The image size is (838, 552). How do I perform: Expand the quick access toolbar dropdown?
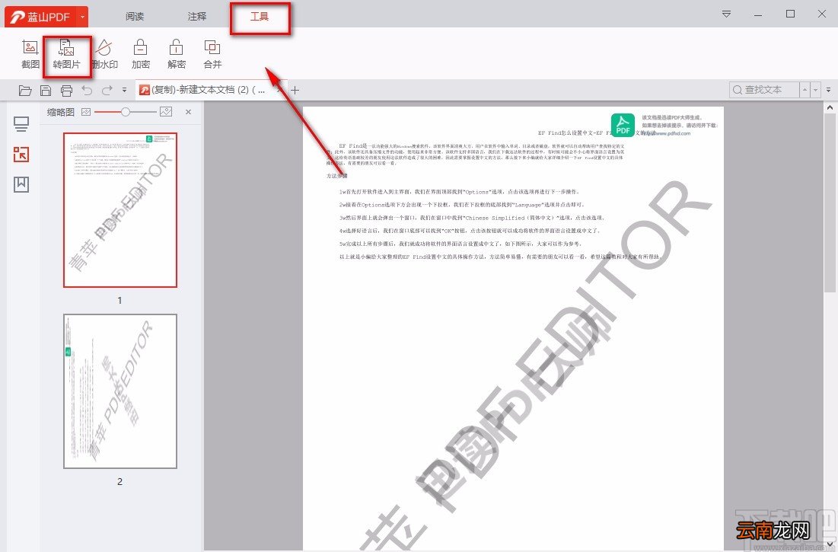125,91
